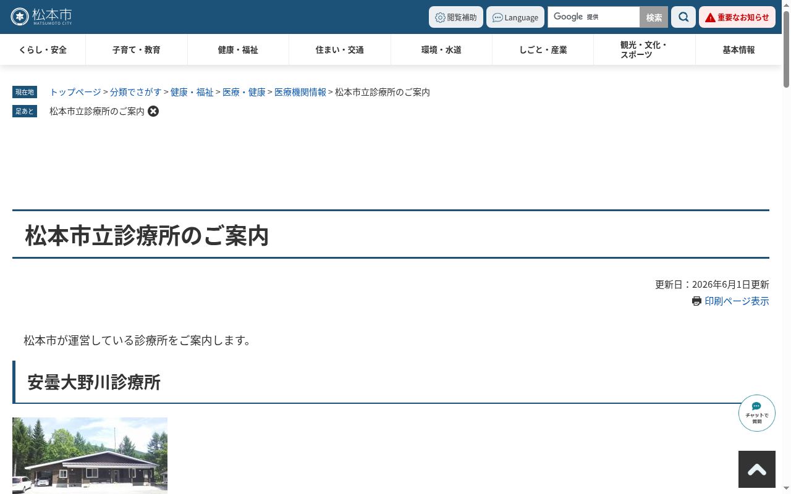The width and height of the screenshot is (791, 494).
Task: Click the 足あと history label
Action: coord(25,111)
